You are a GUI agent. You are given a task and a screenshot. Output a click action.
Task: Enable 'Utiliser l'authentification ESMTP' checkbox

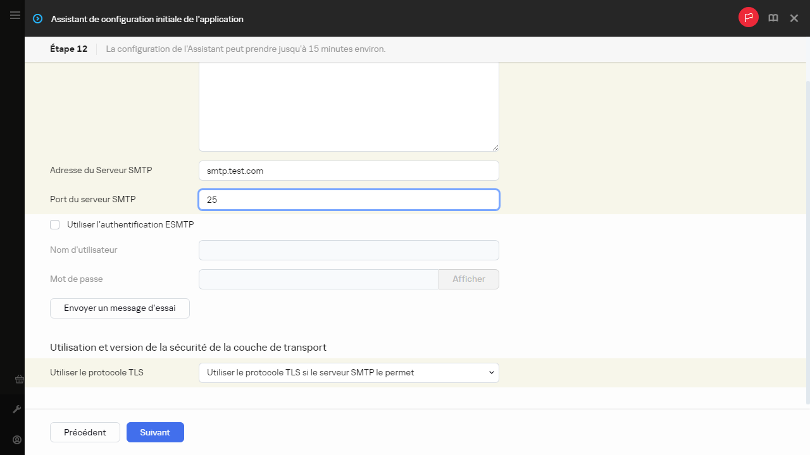tap(55, 224)
